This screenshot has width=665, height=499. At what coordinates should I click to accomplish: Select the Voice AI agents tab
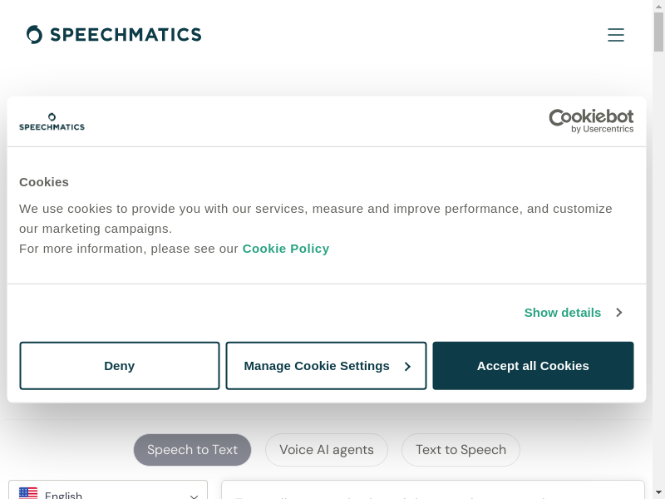(327, 450)
